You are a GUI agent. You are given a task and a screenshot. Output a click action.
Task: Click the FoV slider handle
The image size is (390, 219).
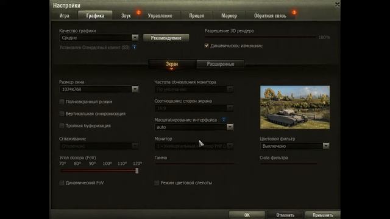[136, 171]
